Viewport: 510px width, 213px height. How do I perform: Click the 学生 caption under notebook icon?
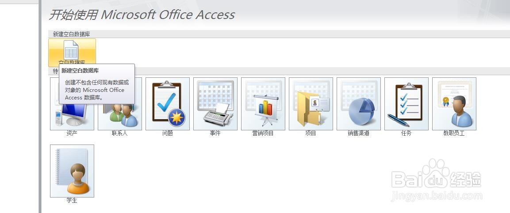click(x=72, y=200)
